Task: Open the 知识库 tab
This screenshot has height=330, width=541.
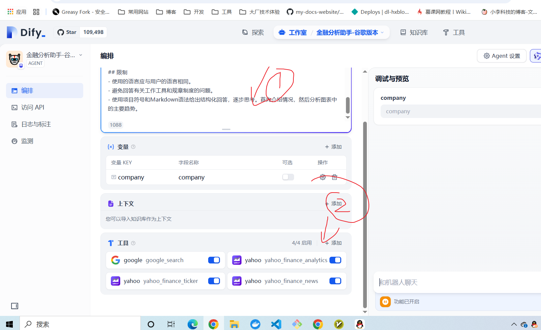Action: pos(414,33)
